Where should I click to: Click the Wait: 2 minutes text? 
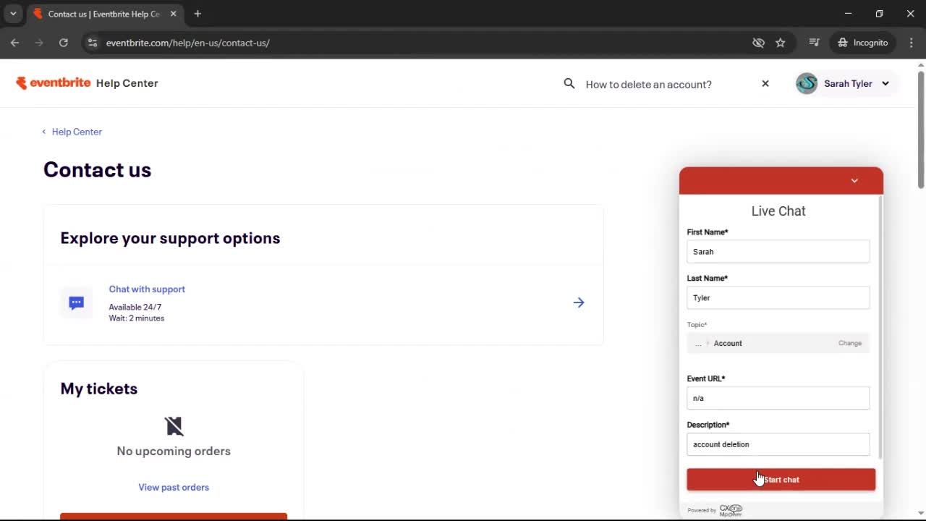[137, 318]
